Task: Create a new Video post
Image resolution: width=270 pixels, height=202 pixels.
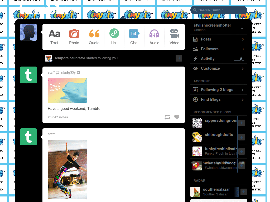Action: [175, 37]
